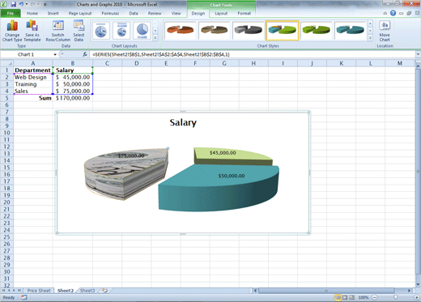The width and height of the screenshot is (421, 302).
Task: Click the zoom out minus button
Action: tap(375, 297)
